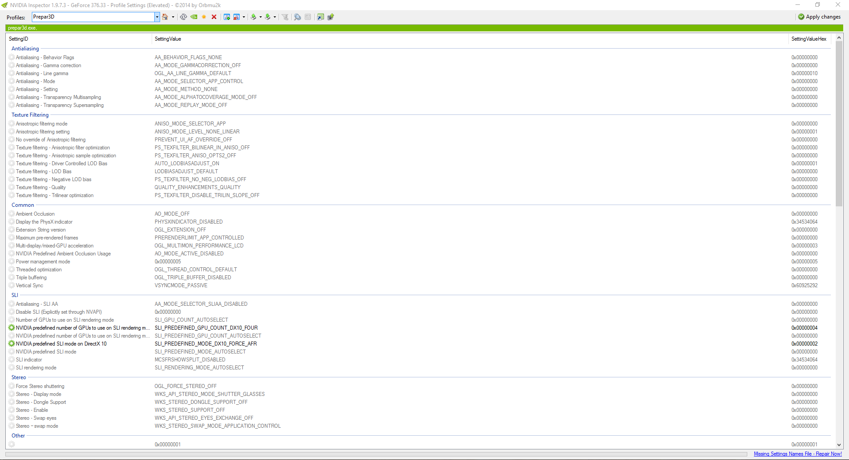Click inside the Profiles text field showing Prepar3D
The image size is (849, 460).
tap(93, 17)
